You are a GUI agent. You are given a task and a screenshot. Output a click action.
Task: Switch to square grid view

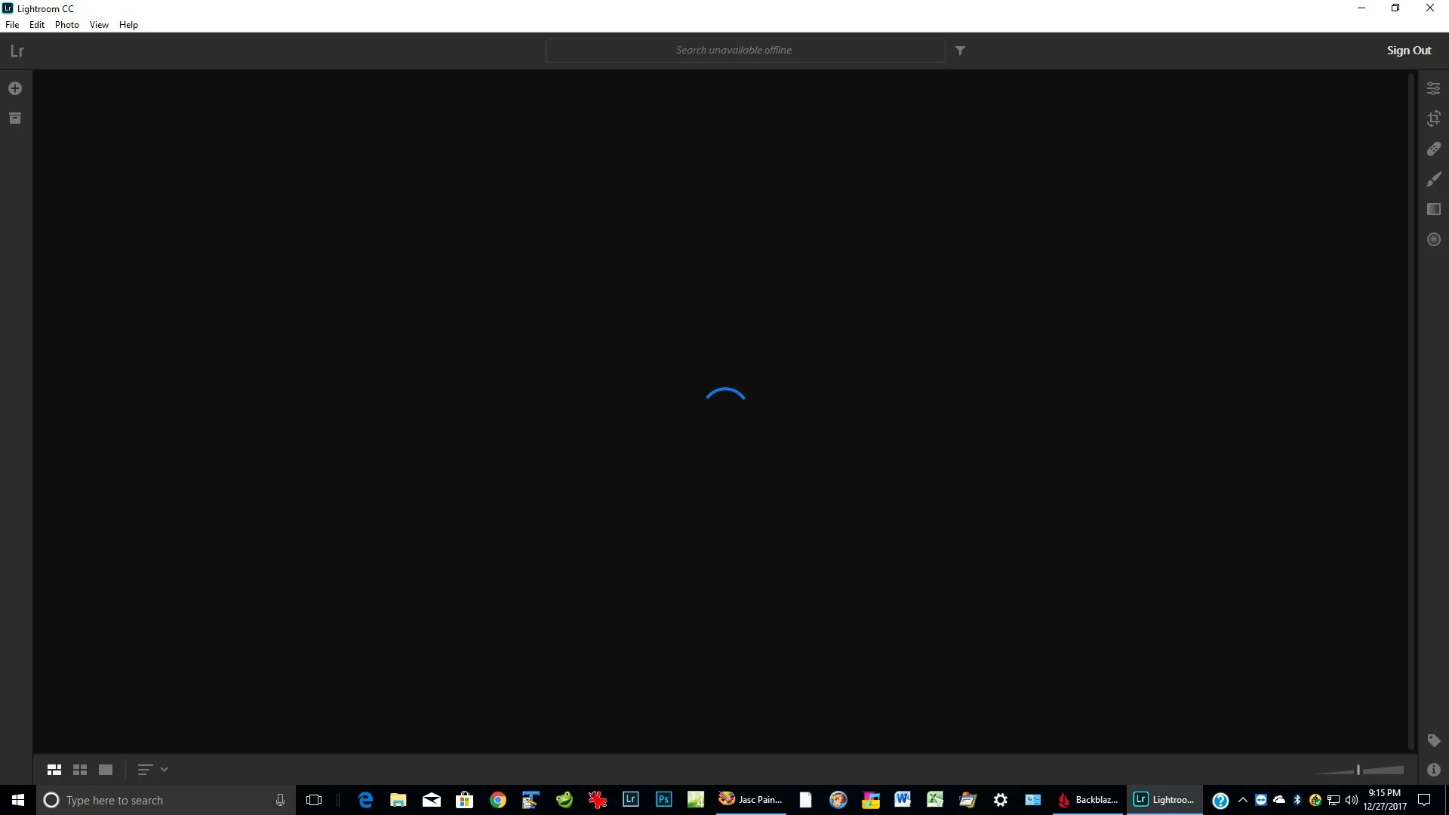80,770
